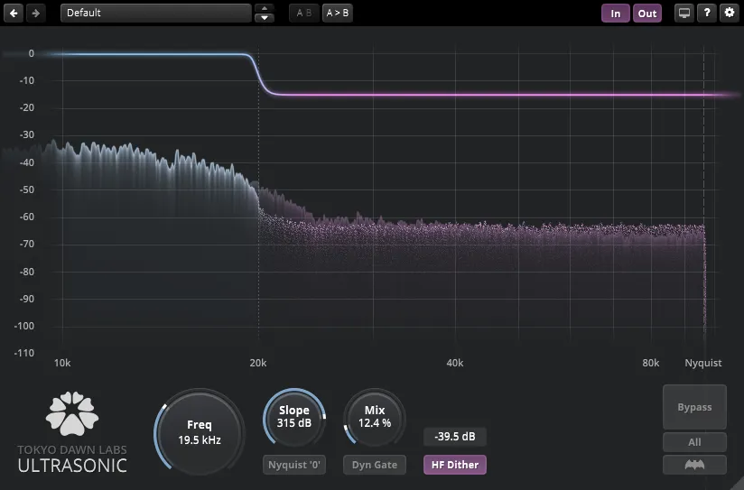Select next preset with down arrow

265,18
